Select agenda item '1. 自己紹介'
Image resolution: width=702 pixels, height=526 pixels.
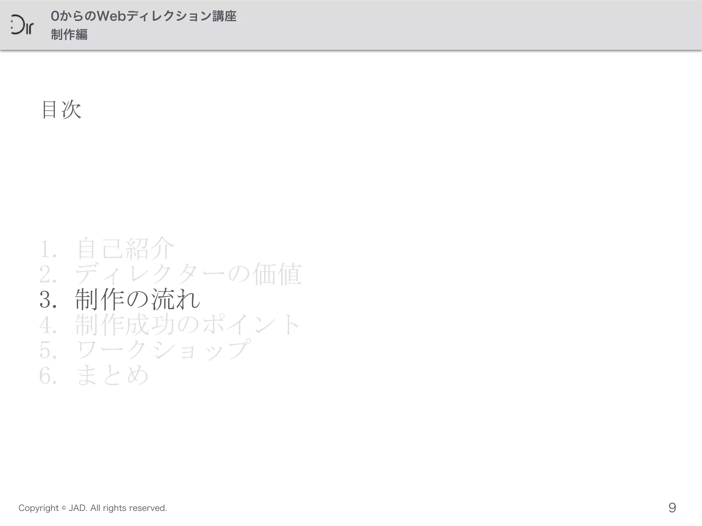point(107,249)
